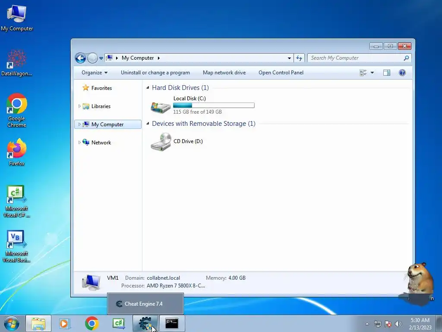Click the volume speaker tray icon
This screenshot has width=442, height=332.
[x=398, y=324]
